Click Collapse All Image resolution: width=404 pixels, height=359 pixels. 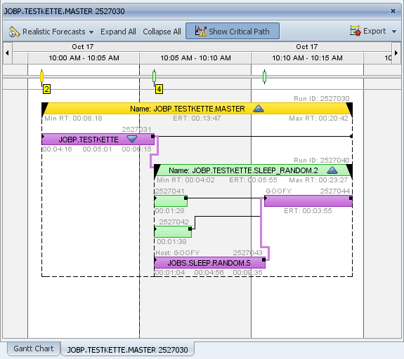click(x=162, y=32)
